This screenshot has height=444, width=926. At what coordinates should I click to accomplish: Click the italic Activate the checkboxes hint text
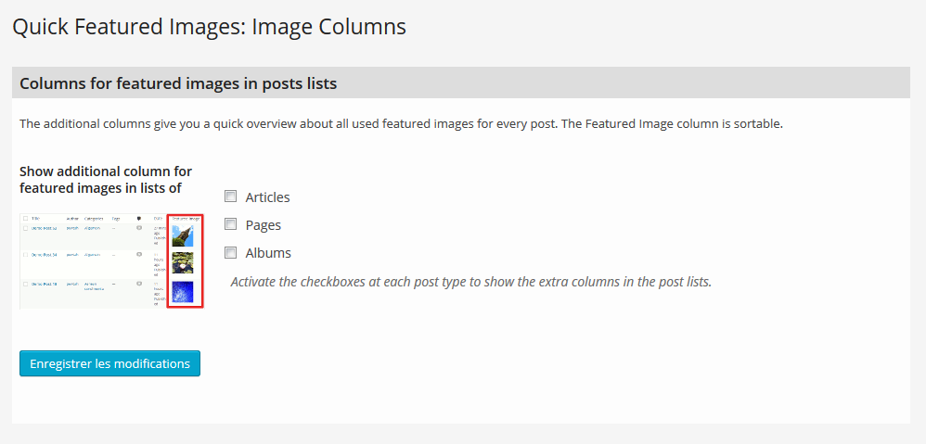pyautogui.click(x=470, y=281)
